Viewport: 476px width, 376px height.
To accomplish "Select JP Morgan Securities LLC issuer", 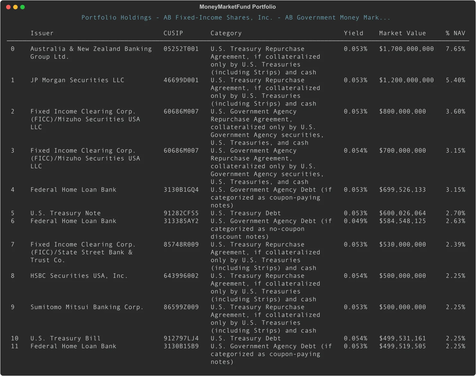I will click(x=77, y=80).
